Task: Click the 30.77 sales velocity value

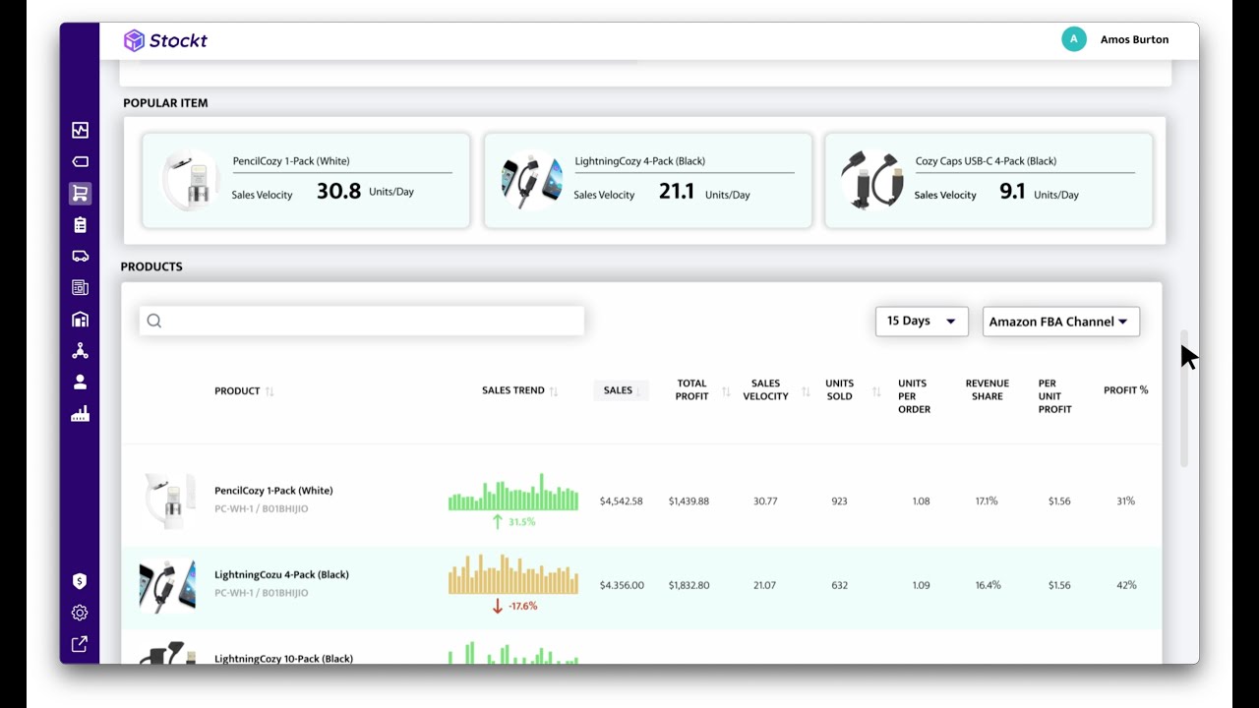Action: coord(764,501)
